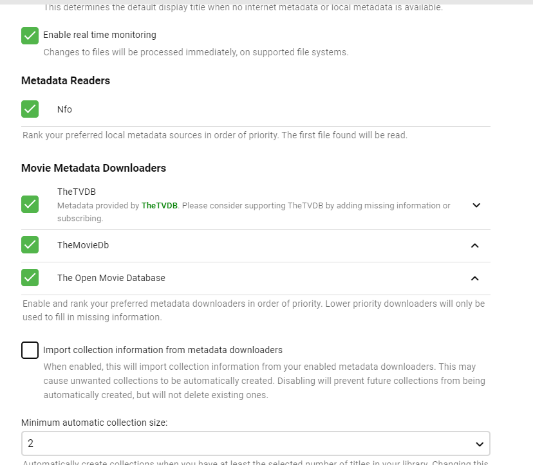
Task: Enable Import collection information checkbox
Action: pos(30,351)
